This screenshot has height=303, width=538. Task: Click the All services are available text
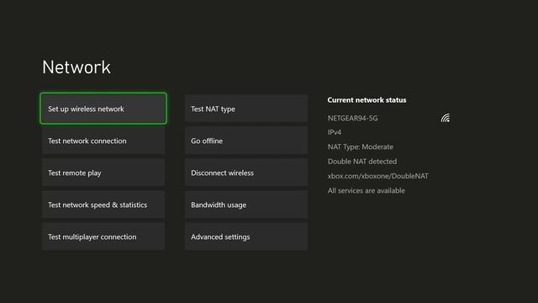(x=367, y=190)
